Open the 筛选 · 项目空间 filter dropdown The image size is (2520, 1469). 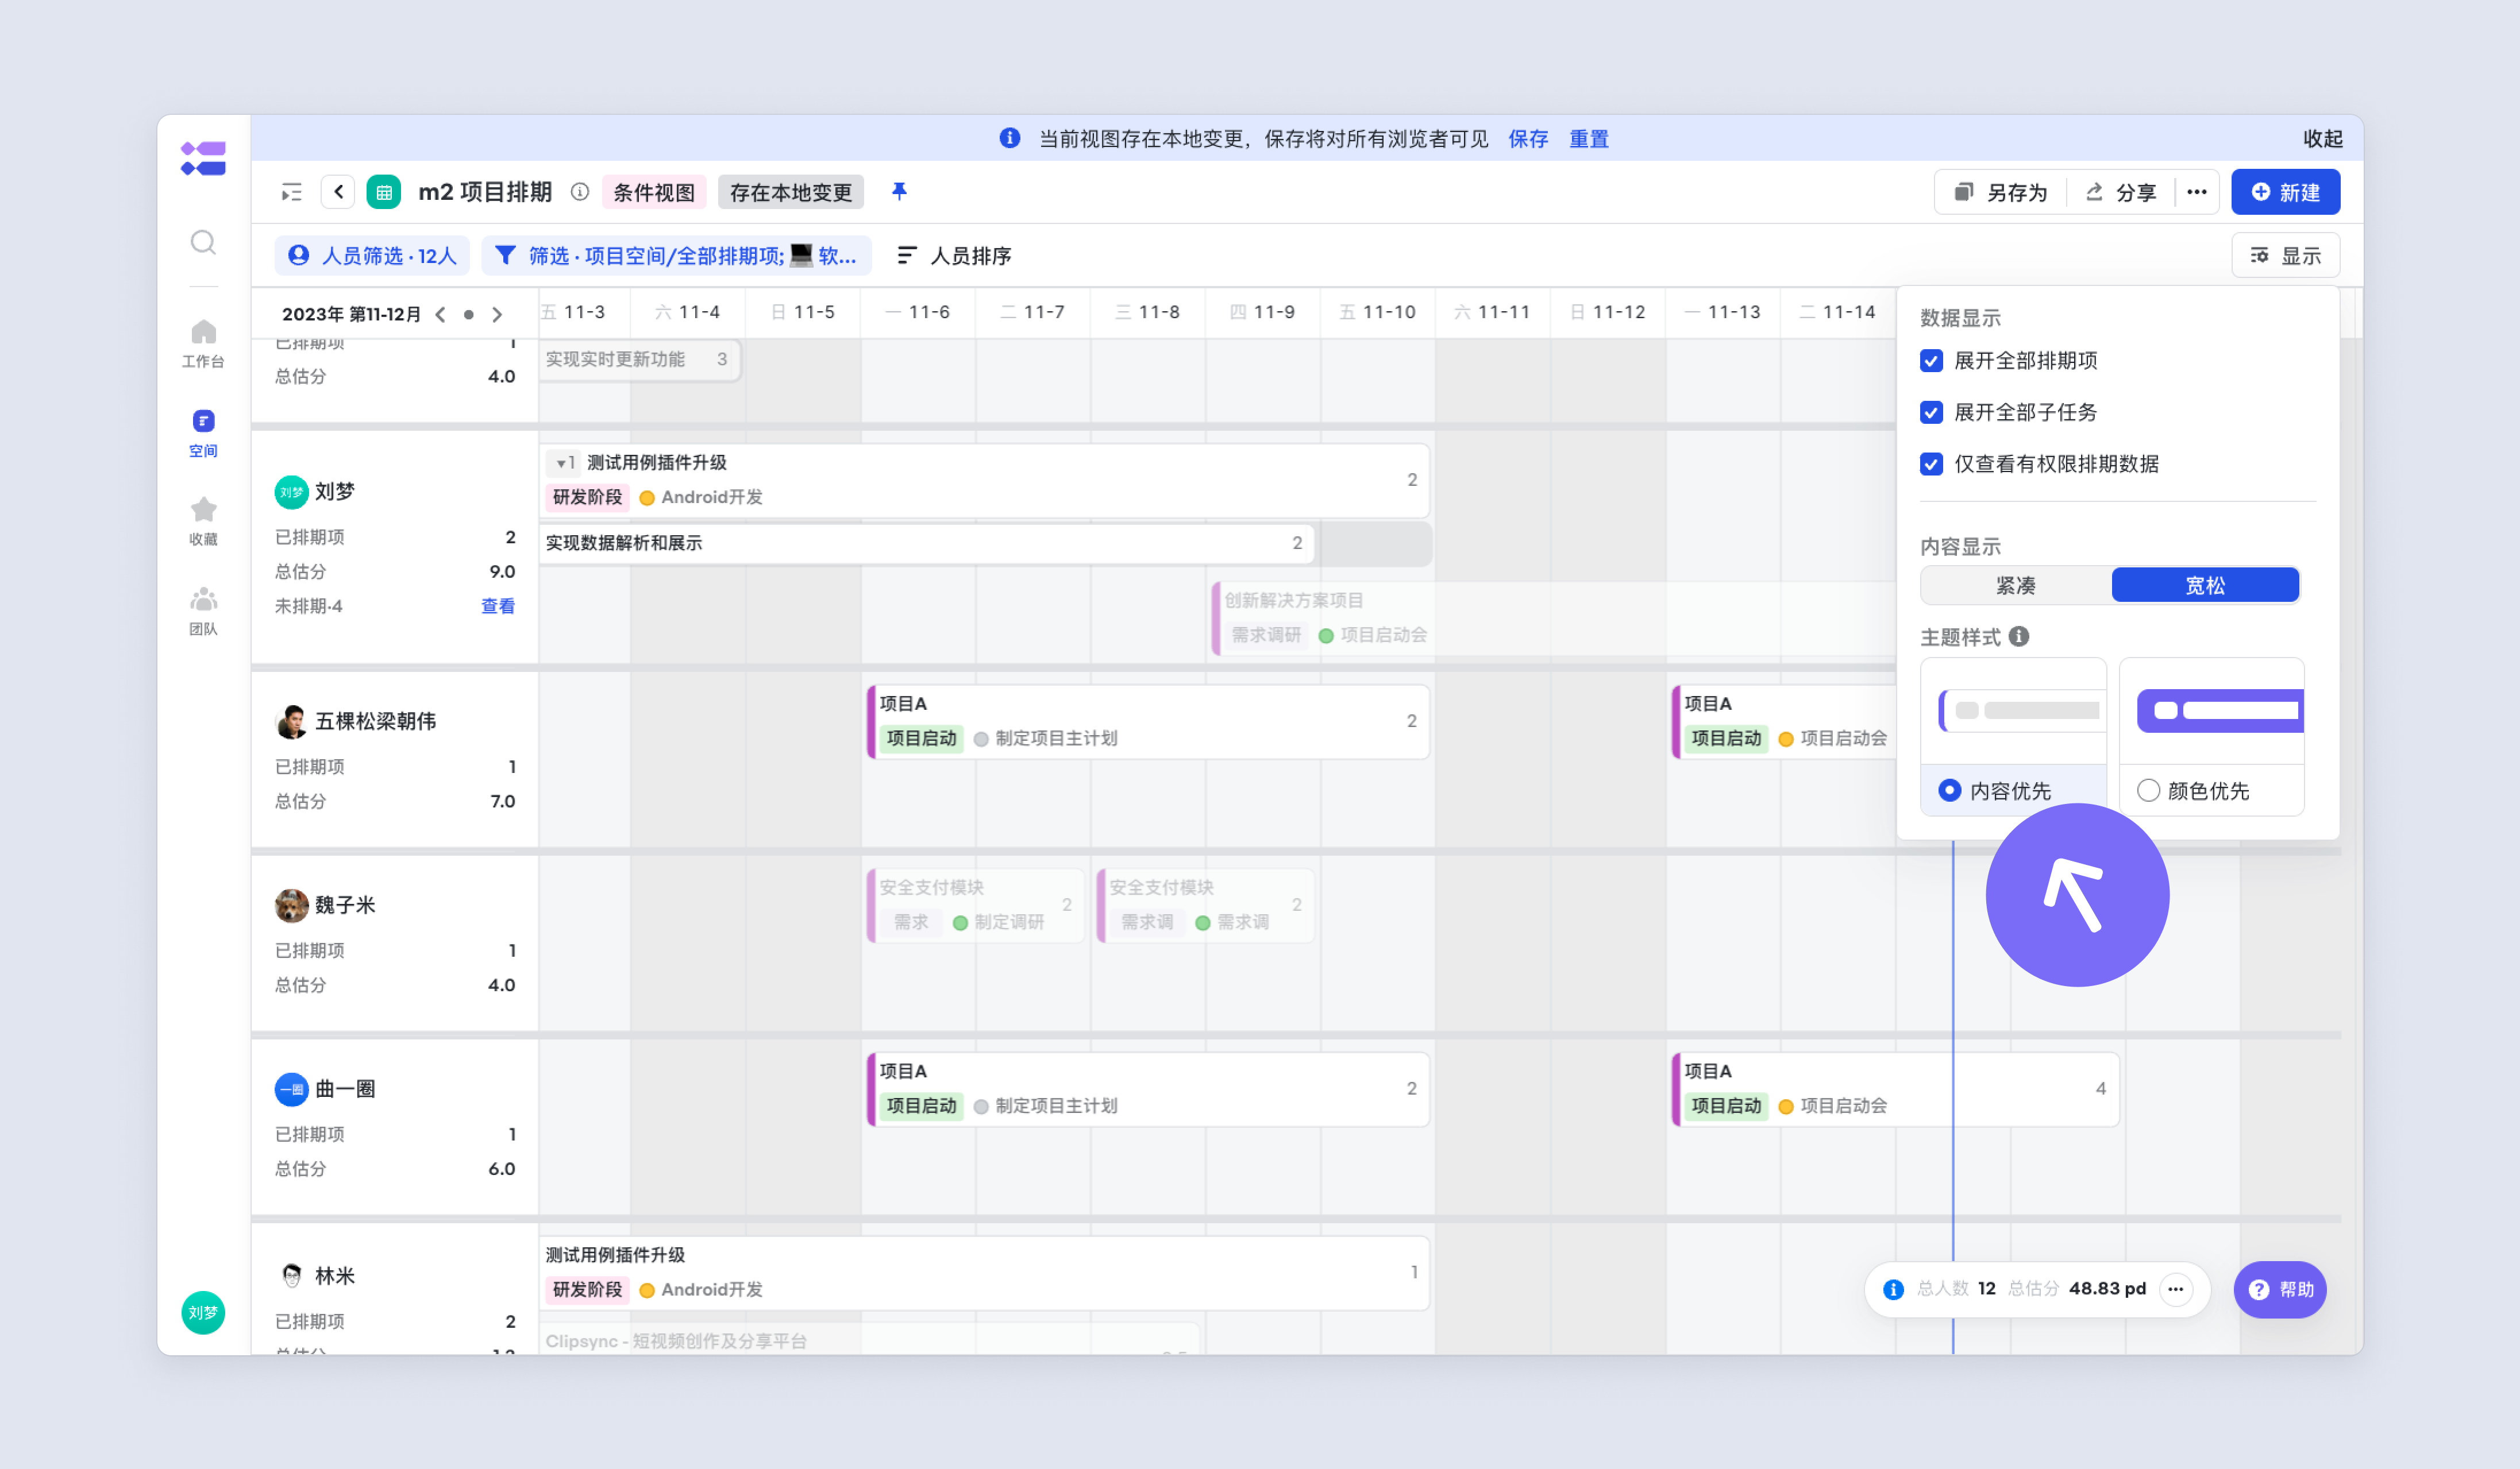pyautogui.click(x=676, y=256)
